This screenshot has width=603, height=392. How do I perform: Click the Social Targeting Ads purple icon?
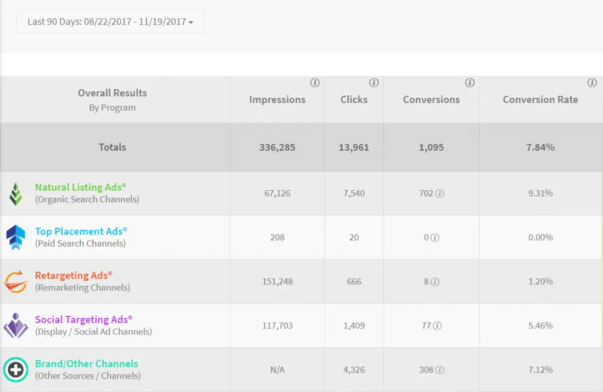point(16,325)
